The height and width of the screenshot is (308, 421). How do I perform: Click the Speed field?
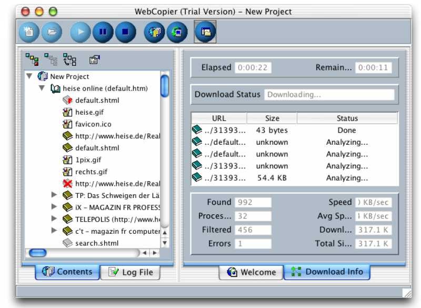click(373, 202)
